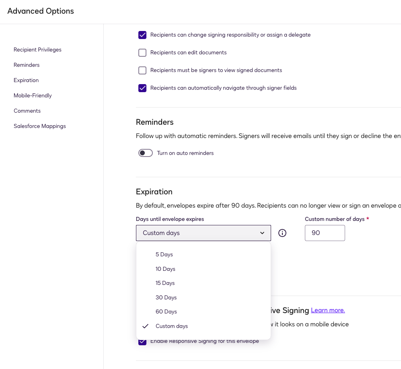Click the Reminders section heading
The image size is (401, 369).
[x=155, y=122]
